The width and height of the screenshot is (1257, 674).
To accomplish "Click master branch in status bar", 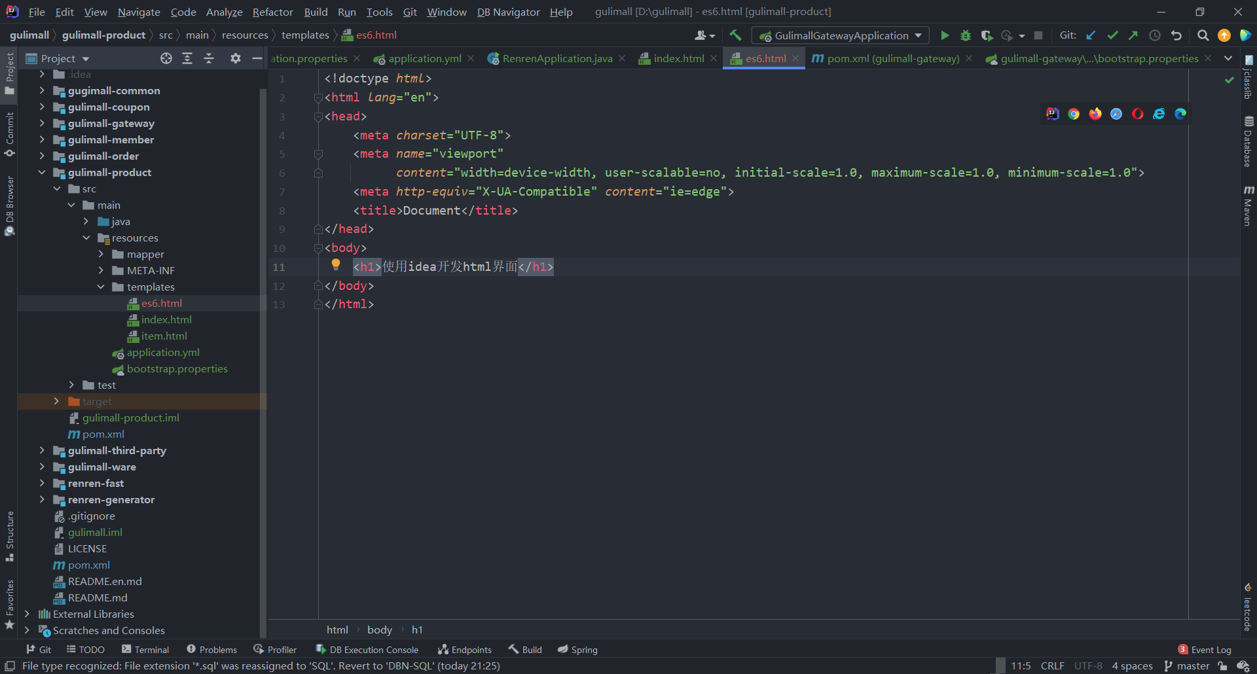I will (x=1187, y=666).
